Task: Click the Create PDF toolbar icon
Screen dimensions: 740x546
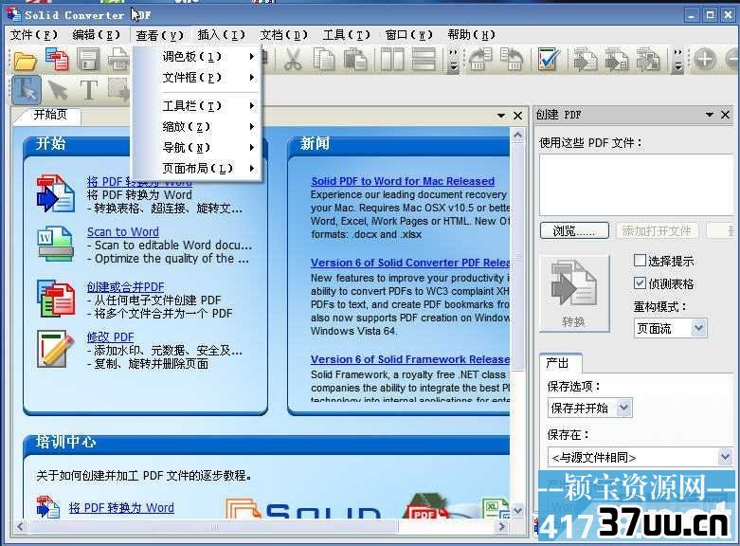Action: pyautogui.click(x=57, y=60)
